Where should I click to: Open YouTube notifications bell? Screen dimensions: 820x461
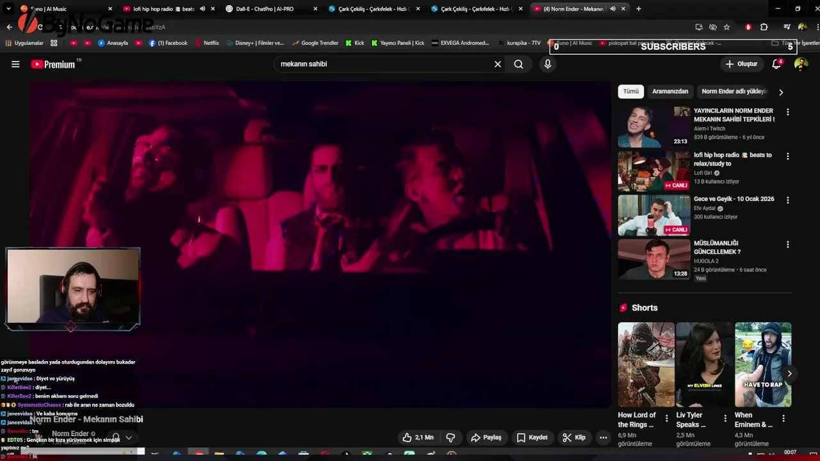(776, 64)
